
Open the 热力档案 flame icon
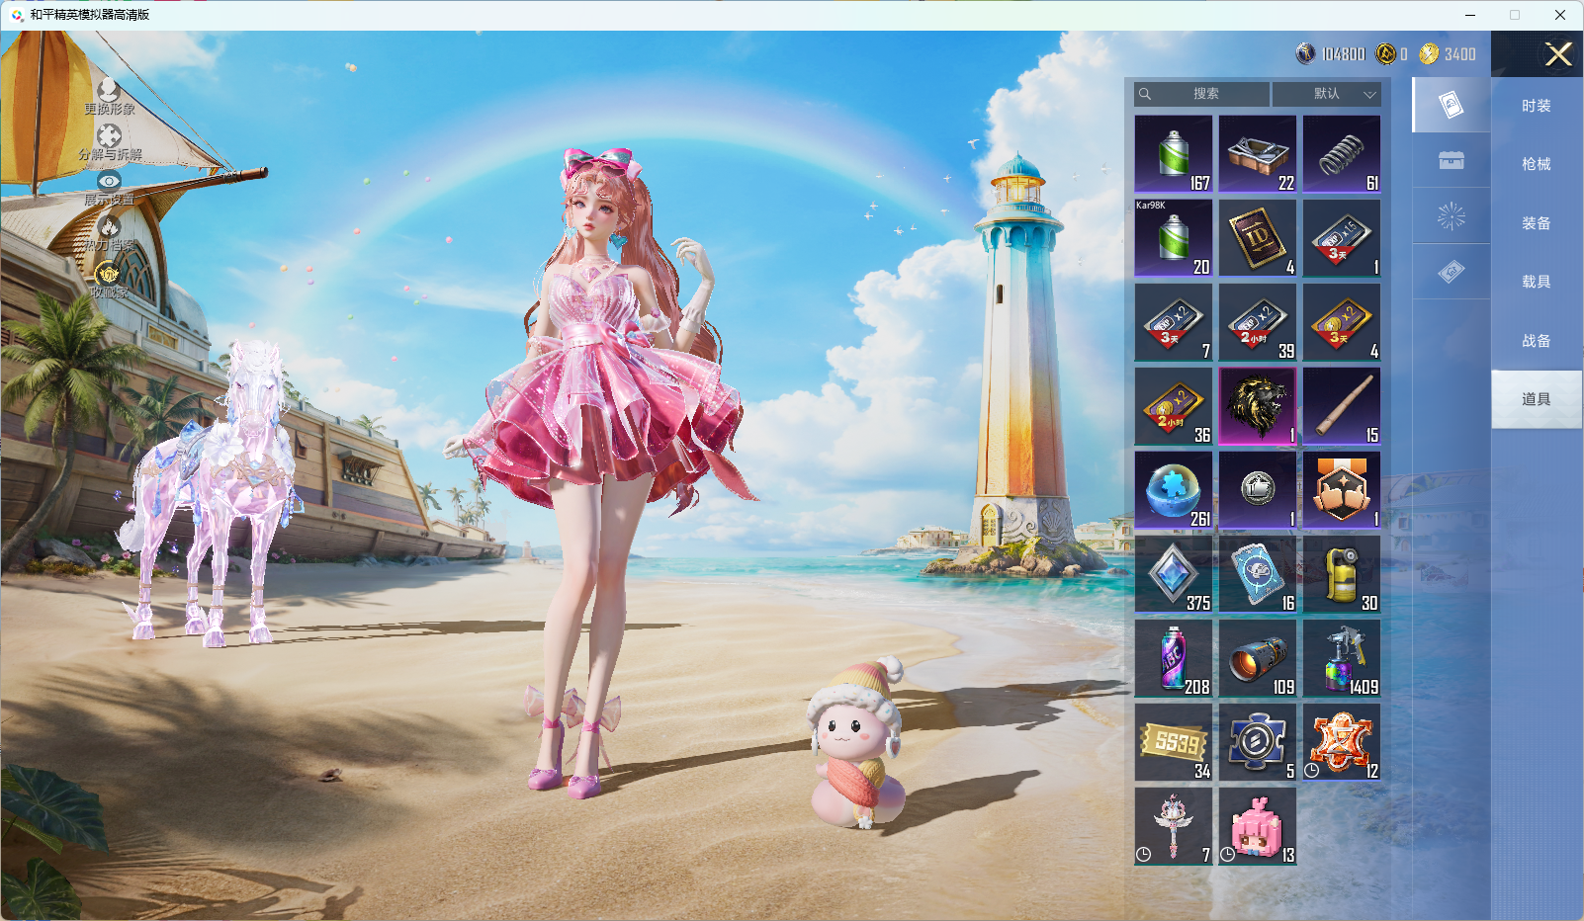pos(109,226)
